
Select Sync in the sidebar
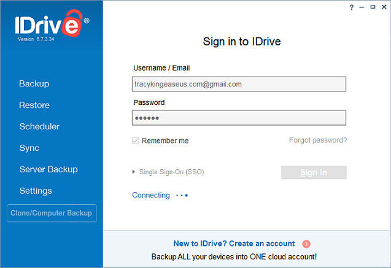point(29,148)
